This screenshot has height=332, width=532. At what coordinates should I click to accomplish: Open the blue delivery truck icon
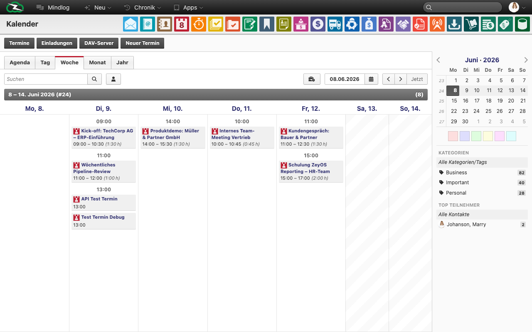click(335, 24)
